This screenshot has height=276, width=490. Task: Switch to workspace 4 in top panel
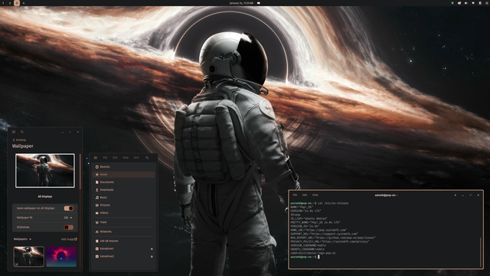click(x=24, y=3)
